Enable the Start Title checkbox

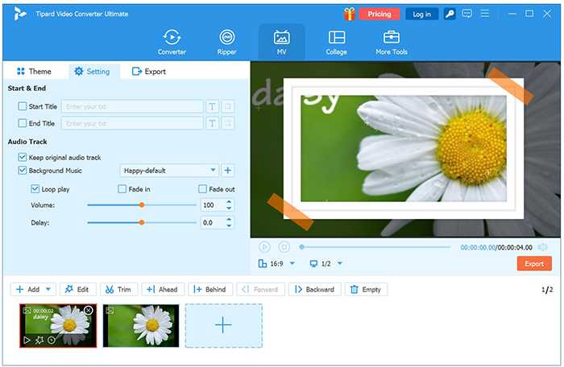click(x=23, y=106)
